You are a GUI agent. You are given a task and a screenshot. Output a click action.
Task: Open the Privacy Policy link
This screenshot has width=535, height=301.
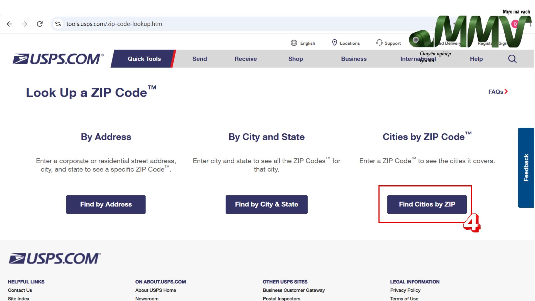click(x=405, y=290)
